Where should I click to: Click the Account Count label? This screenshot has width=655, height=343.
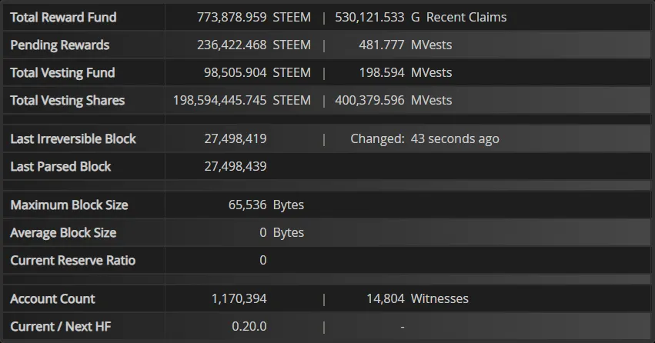52,298
